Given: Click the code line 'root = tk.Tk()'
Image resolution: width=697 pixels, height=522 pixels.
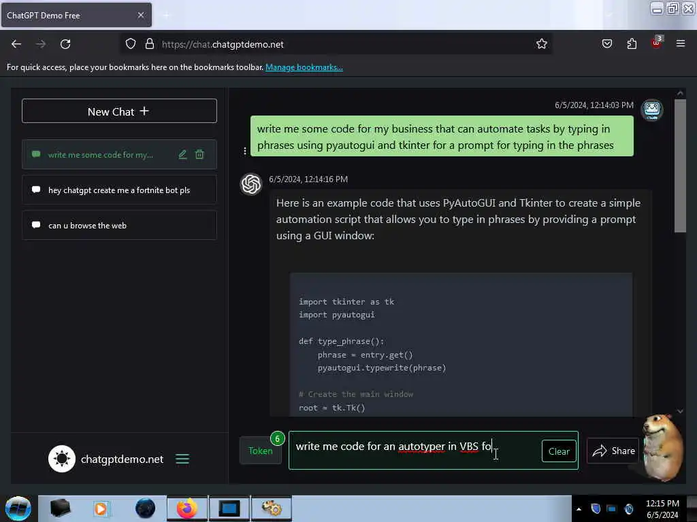Looking at the screenshot, I should [x=331, y=408].
